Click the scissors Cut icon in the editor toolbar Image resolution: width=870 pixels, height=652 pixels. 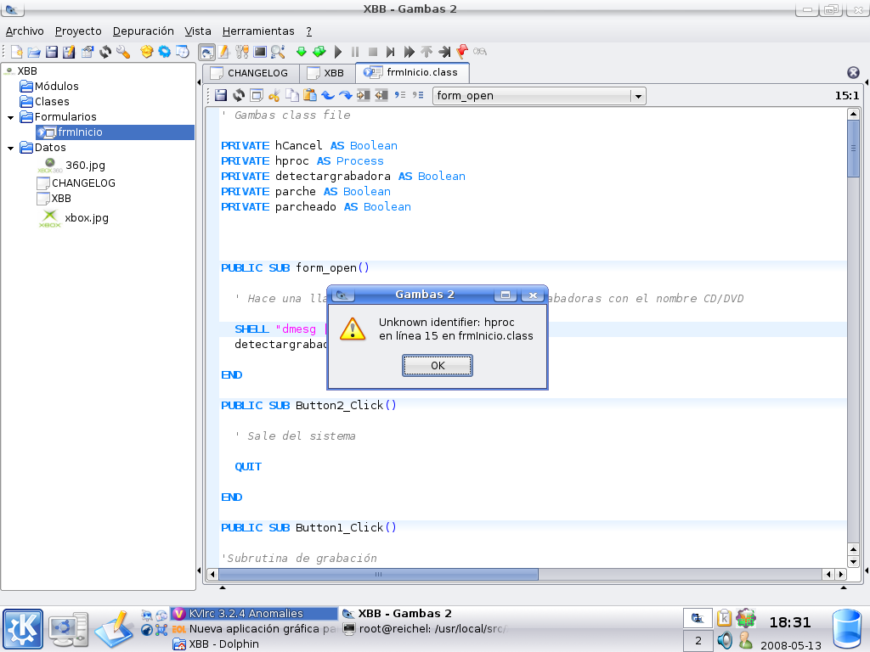coord(274,95)
